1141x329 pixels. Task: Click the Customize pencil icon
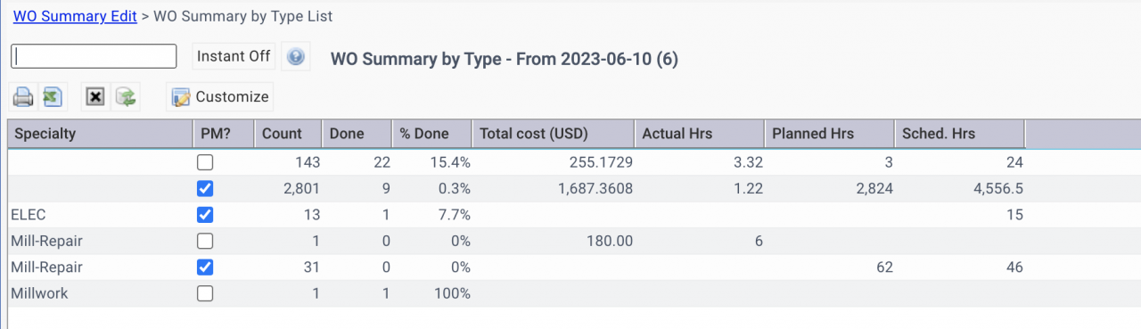(x=181, y=97)
